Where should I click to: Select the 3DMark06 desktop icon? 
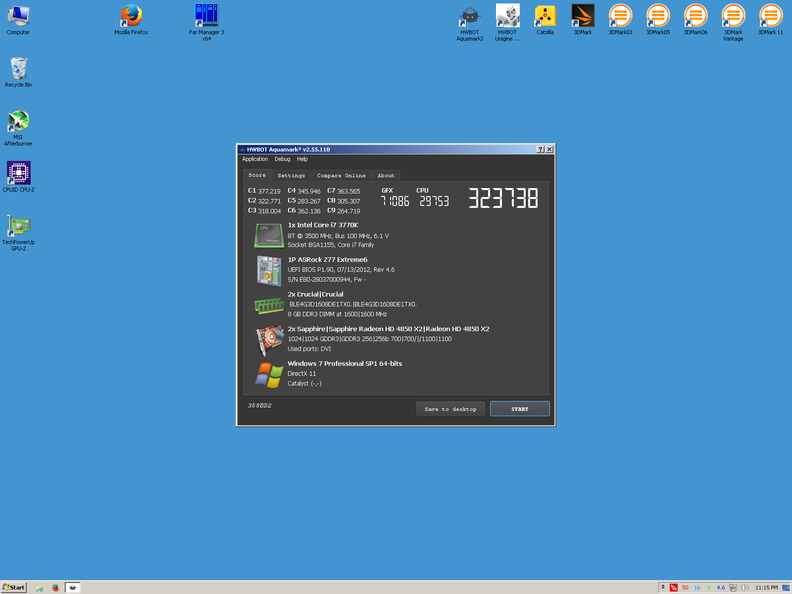tap(695, 20)
